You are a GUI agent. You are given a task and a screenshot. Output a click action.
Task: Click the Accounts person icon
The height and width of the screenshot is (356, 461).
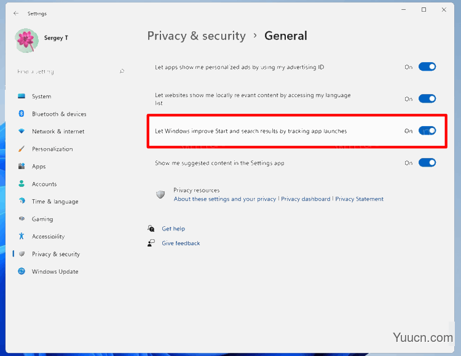point(22,184)
